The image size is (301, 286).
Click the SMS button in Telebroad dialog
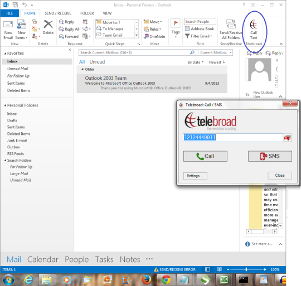pyautogui.click(x=270, y=156)
